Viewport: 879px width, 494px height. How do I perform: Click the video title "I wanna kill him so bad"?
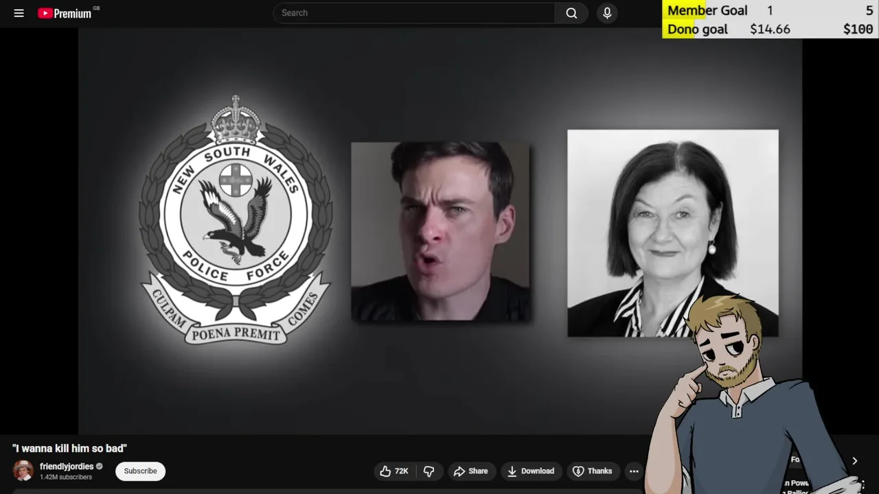[69, 448]
